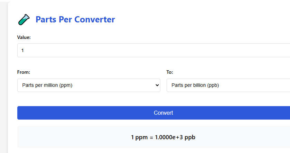The height and width of the screenshot is (153, 290).
Task: Click the Convert button's text label
Action: pyautogui.click(x=163, y=113)
